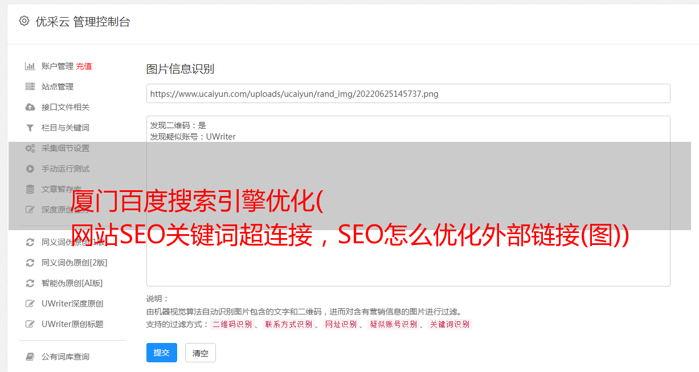Image resolution: width=699 pixels, height=372 pixels.
Task: Click the 图片信息识别 heading
Action: [180, 69]
